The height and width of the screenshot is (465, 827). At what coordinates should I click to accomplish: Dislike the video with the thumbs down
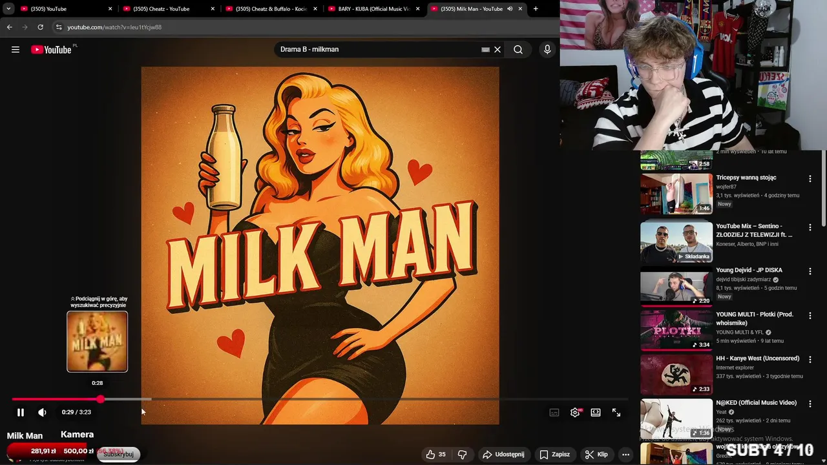coord(462,455)
